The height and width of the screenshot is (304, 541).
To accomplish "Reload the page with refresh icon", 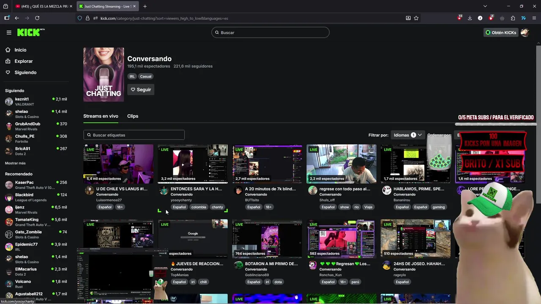I will pyautogui.click(x=37, y=18).
